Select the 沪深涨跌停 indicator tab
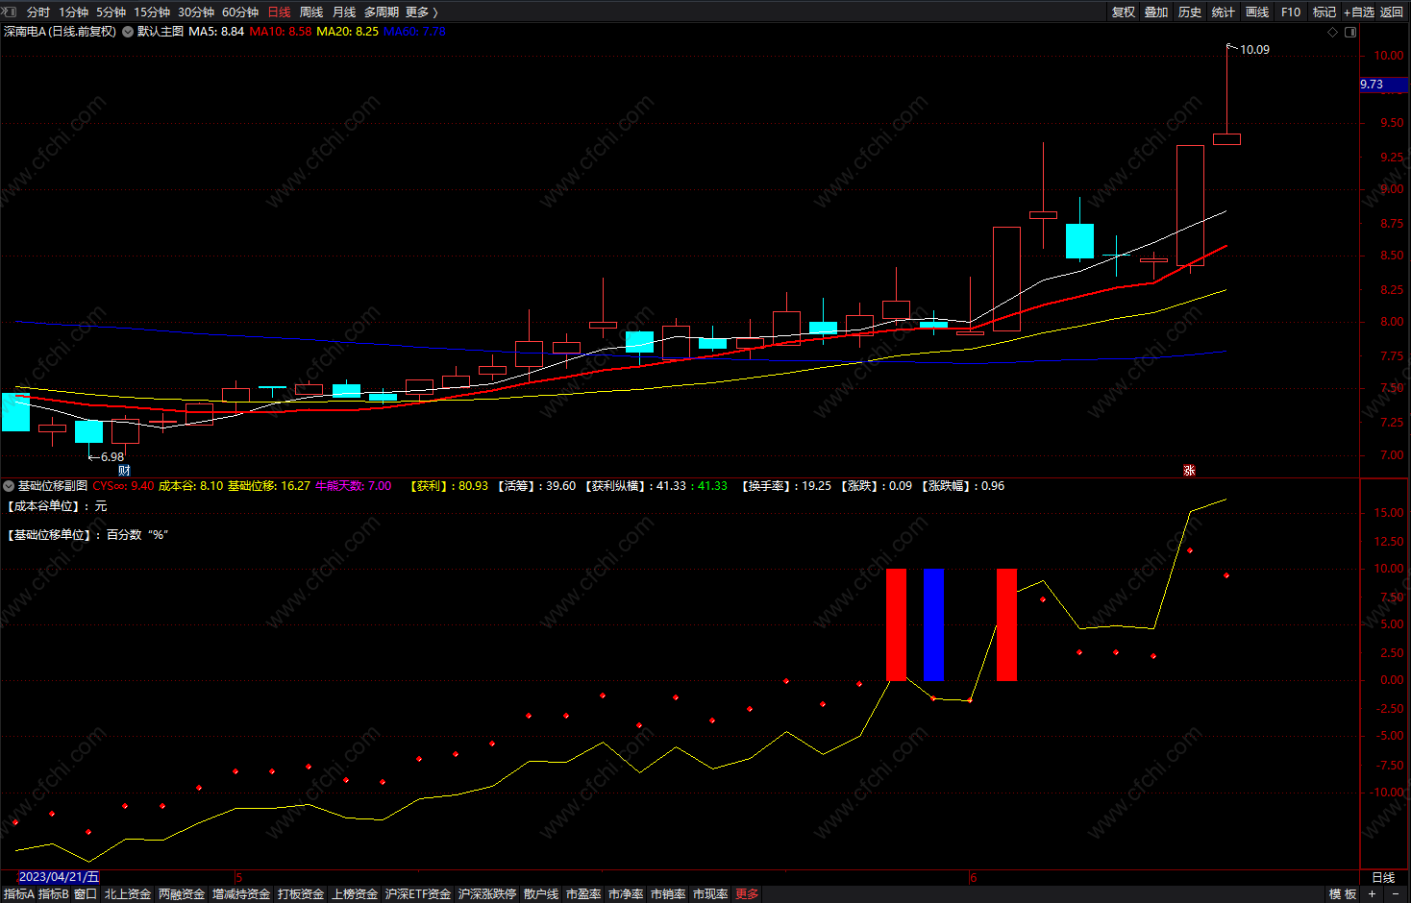Image resolution: width=1411 pixels, height=903 pixels. 487,894
